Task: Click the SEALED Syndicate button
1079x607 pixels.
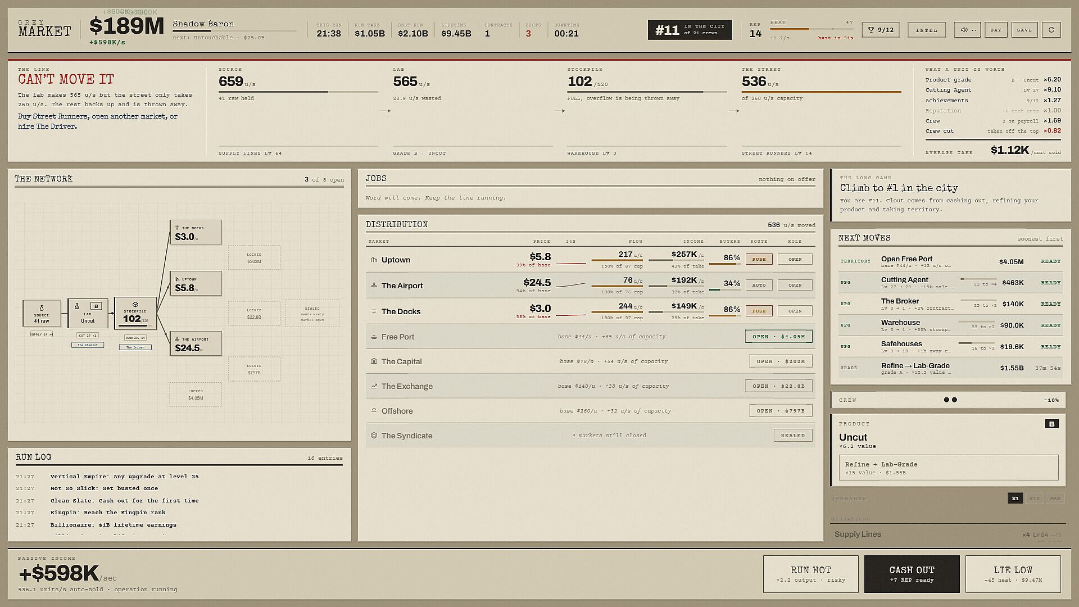Action: [x=792, y=436]
